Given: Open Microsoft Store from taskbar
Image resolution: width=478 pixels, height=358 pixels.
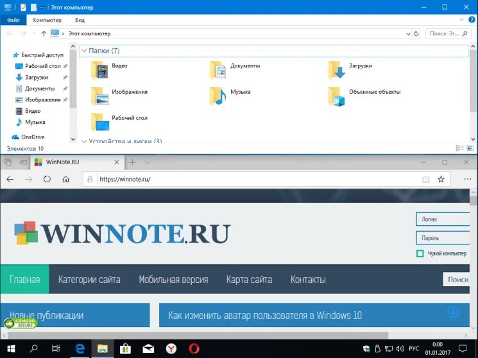Looking at the screenshot, I should point(125,348).
